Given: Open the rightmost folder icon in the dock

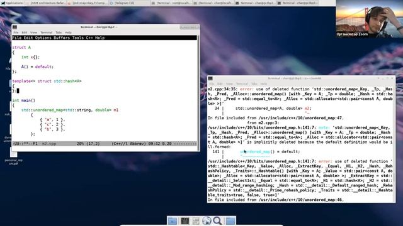Looking at the screenshot, I should coord(230,220).
